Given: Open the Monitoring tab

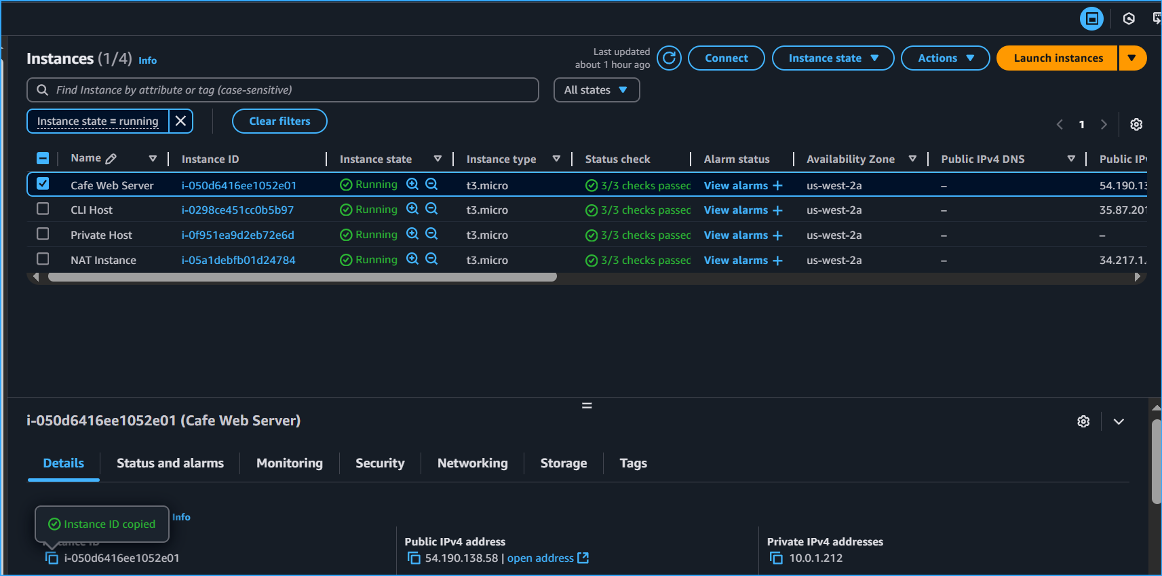Looking at the screenshot, I should [x=290, y=463].
